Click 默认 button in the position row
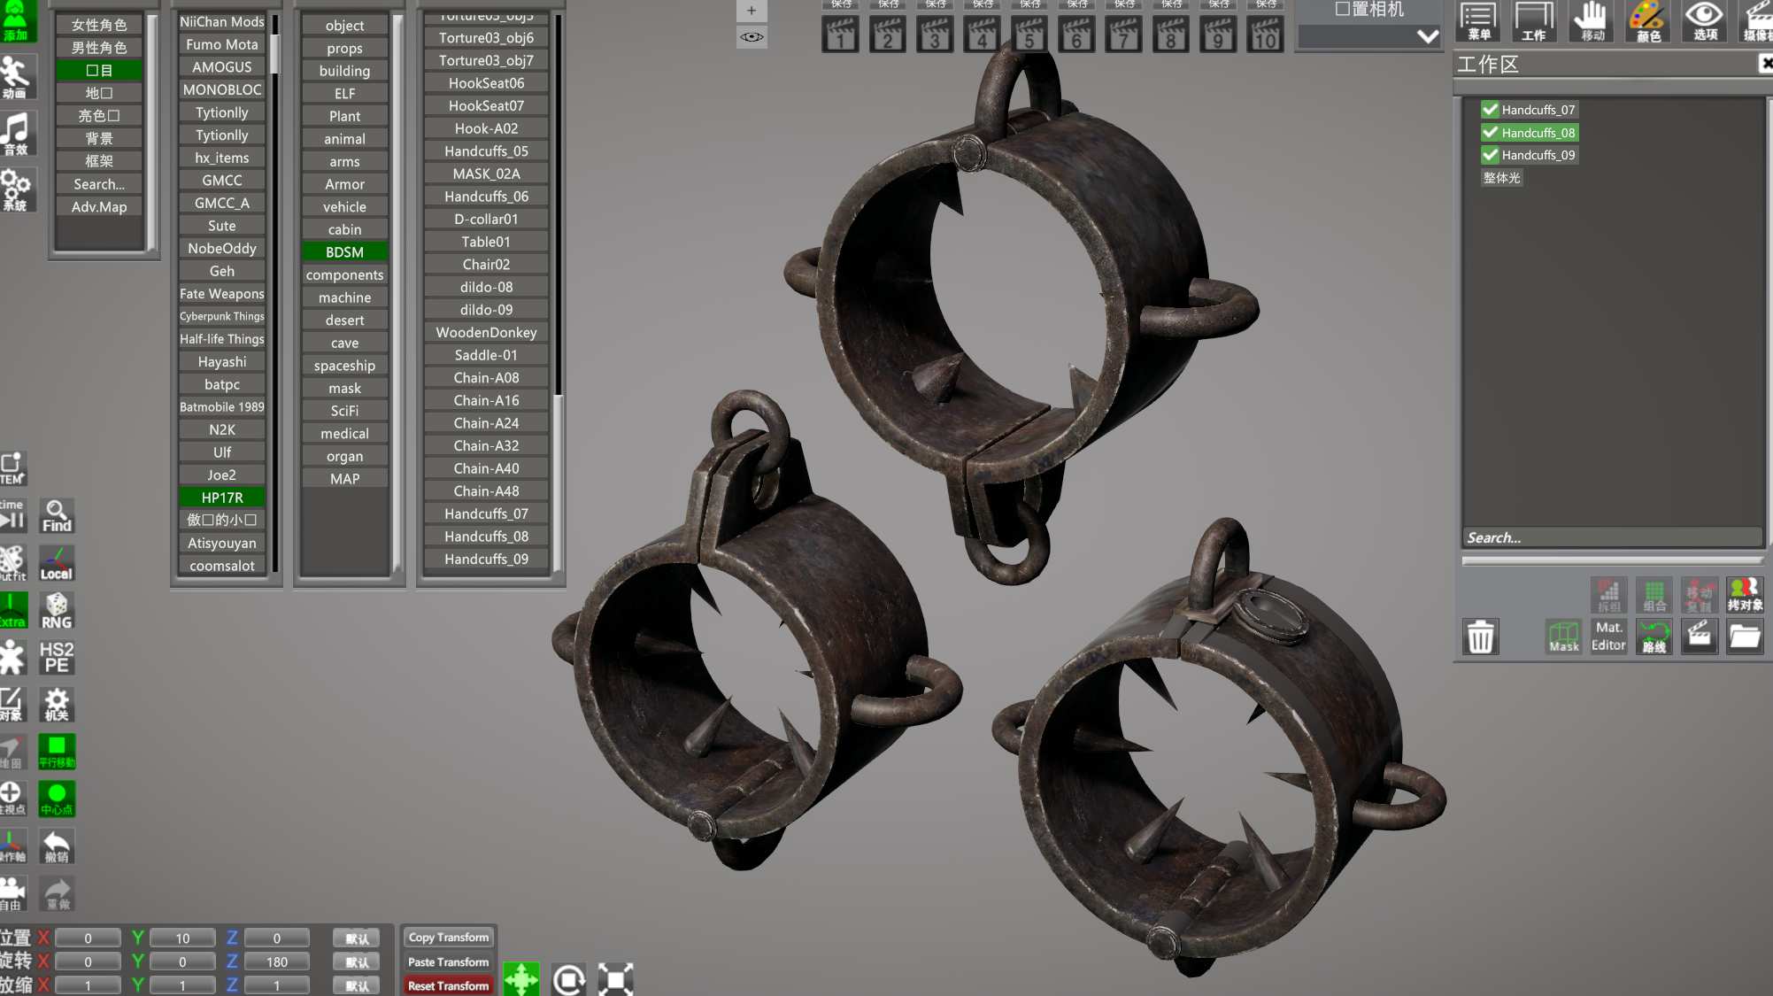Viewport: 1773px width, 996px height. (357, 938)
